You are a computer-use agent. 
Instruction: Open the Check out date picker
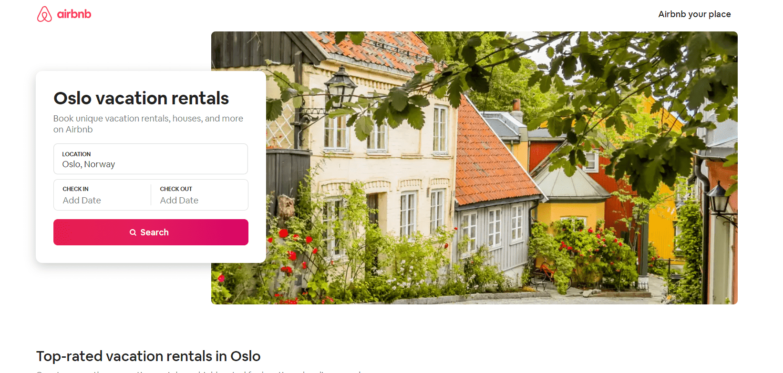tap(199, 195)
